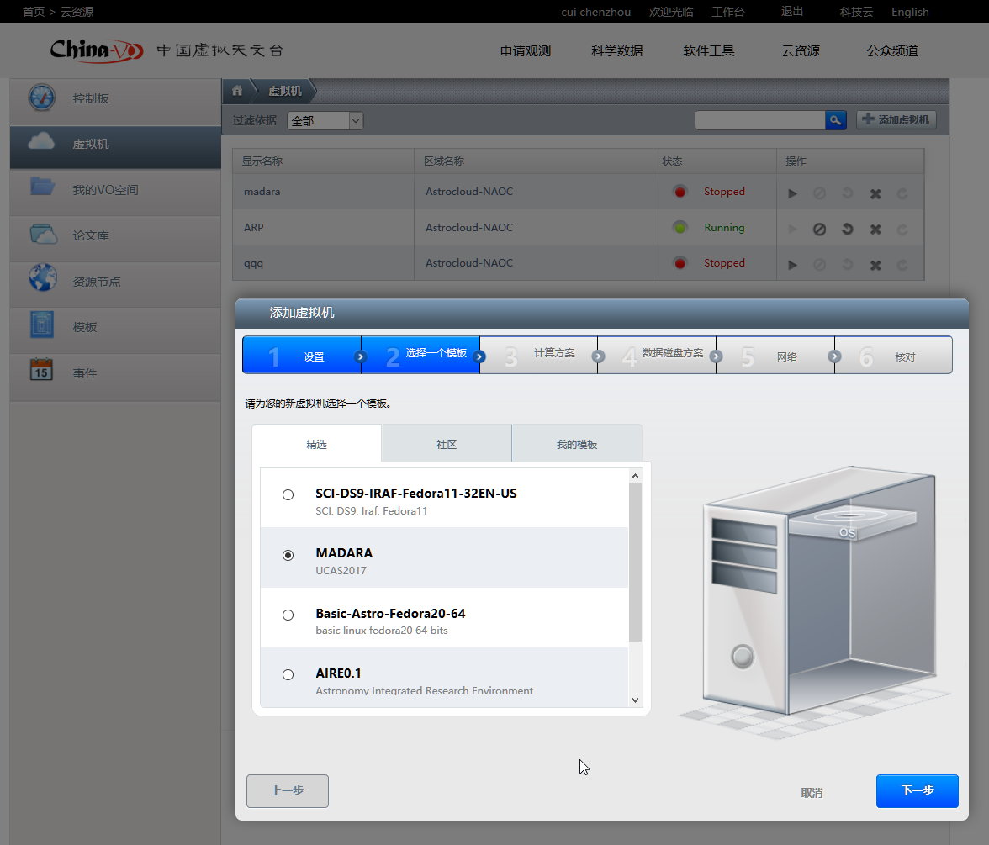
Task: Stop the running ARP virtual machine
Action: (x=819, y=229)
